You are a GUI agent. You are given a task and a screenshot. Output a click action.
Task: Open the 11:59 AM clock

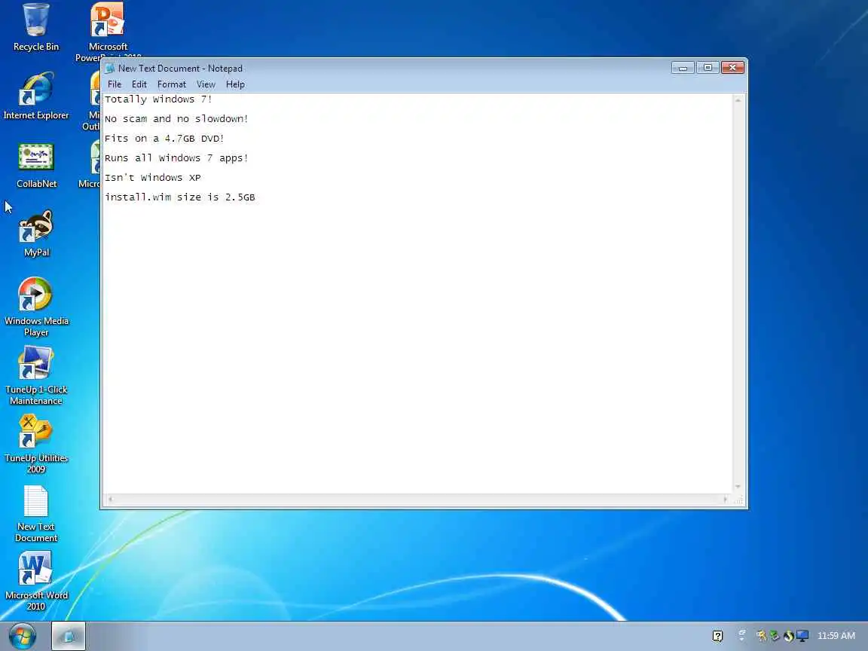tap(836, 636)
